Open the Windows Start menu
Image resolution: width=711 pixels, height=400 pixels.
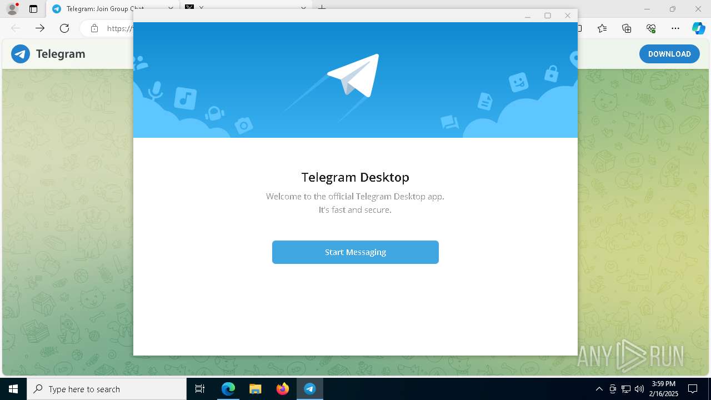coord(13,389)
